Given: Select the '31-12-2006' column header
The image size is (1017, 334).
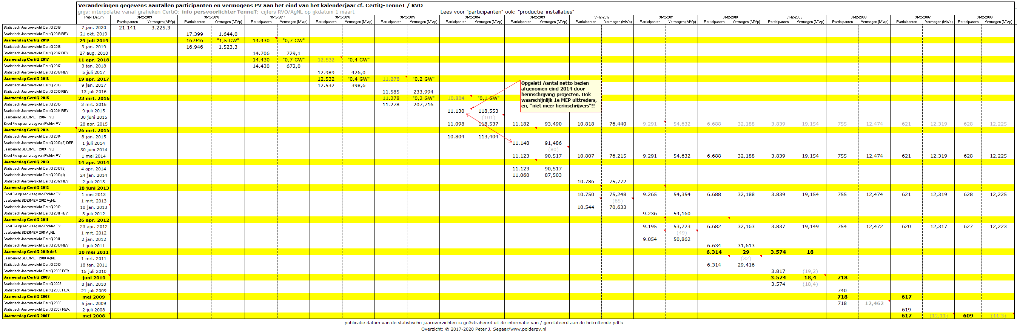Looking at the screenshot, I should coord(984,17).
